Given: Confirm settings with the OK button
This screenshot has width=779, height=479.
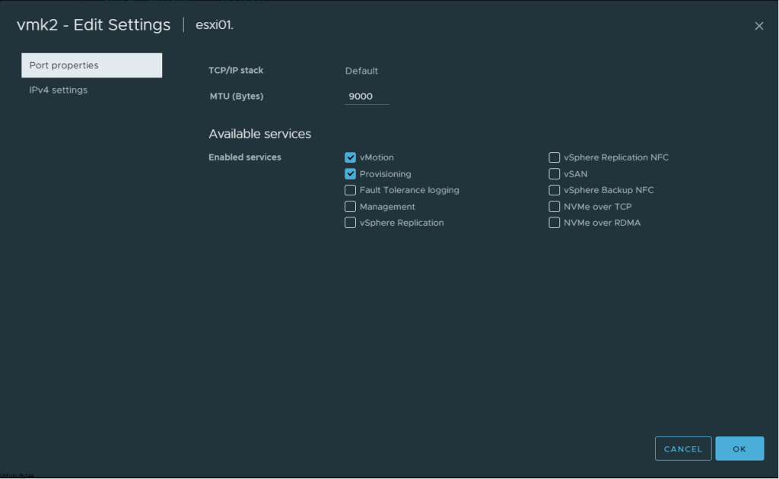Looking at the screenshot, I should pyautogui.click(x=739, y=449).
